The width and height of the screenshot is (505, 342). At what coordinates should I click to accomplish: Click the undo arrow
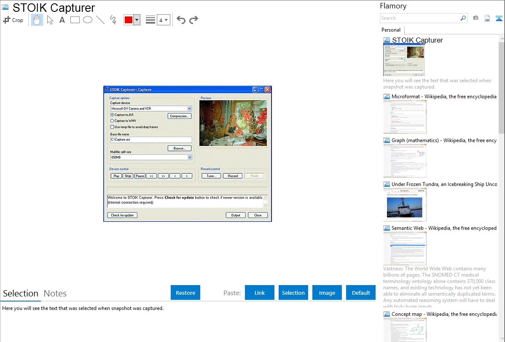(181, 20)
